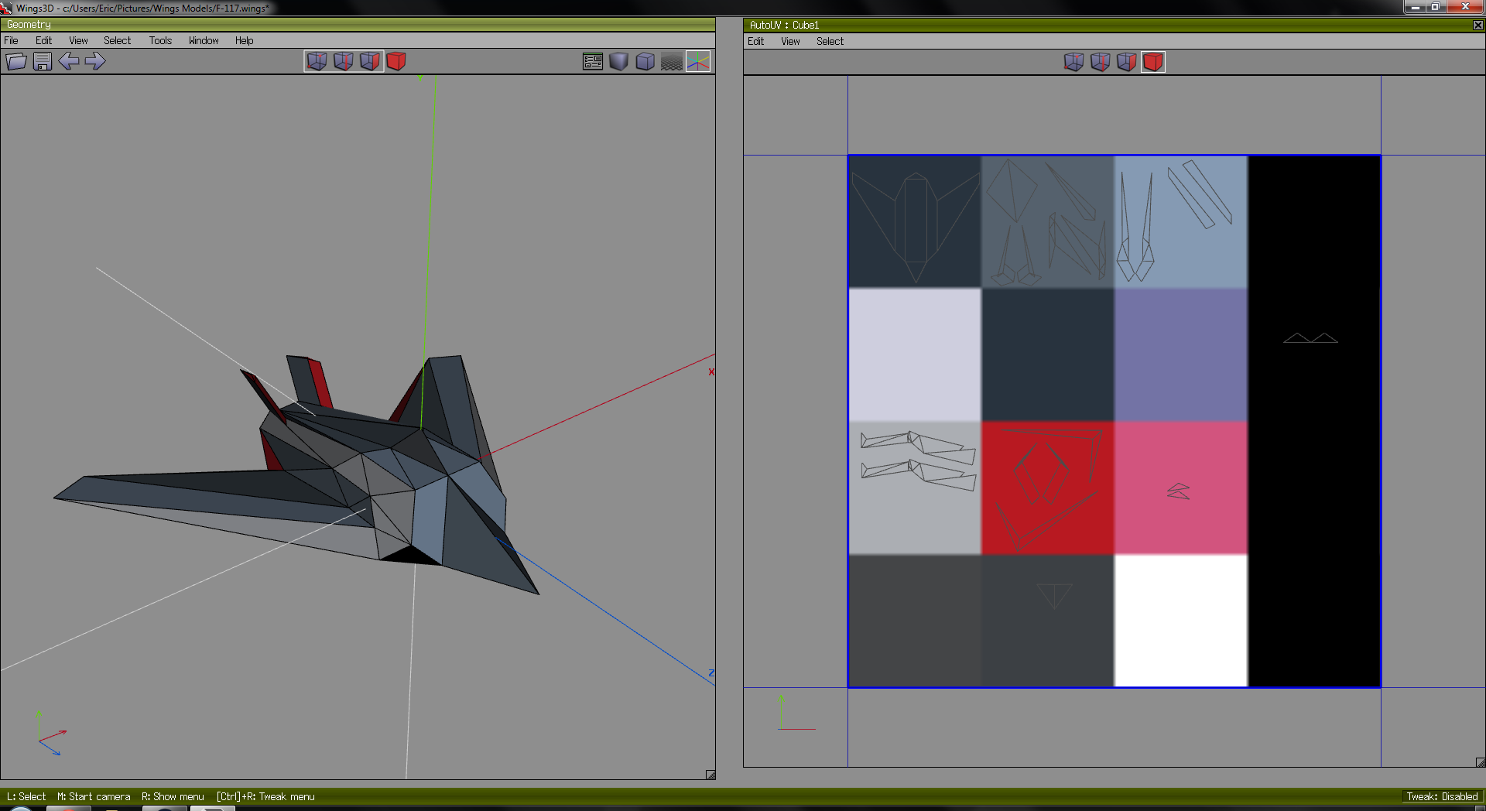The image size is (1486, 811).
Task: Toggle flat shaded cube view icon
Action: click(619, 61)
